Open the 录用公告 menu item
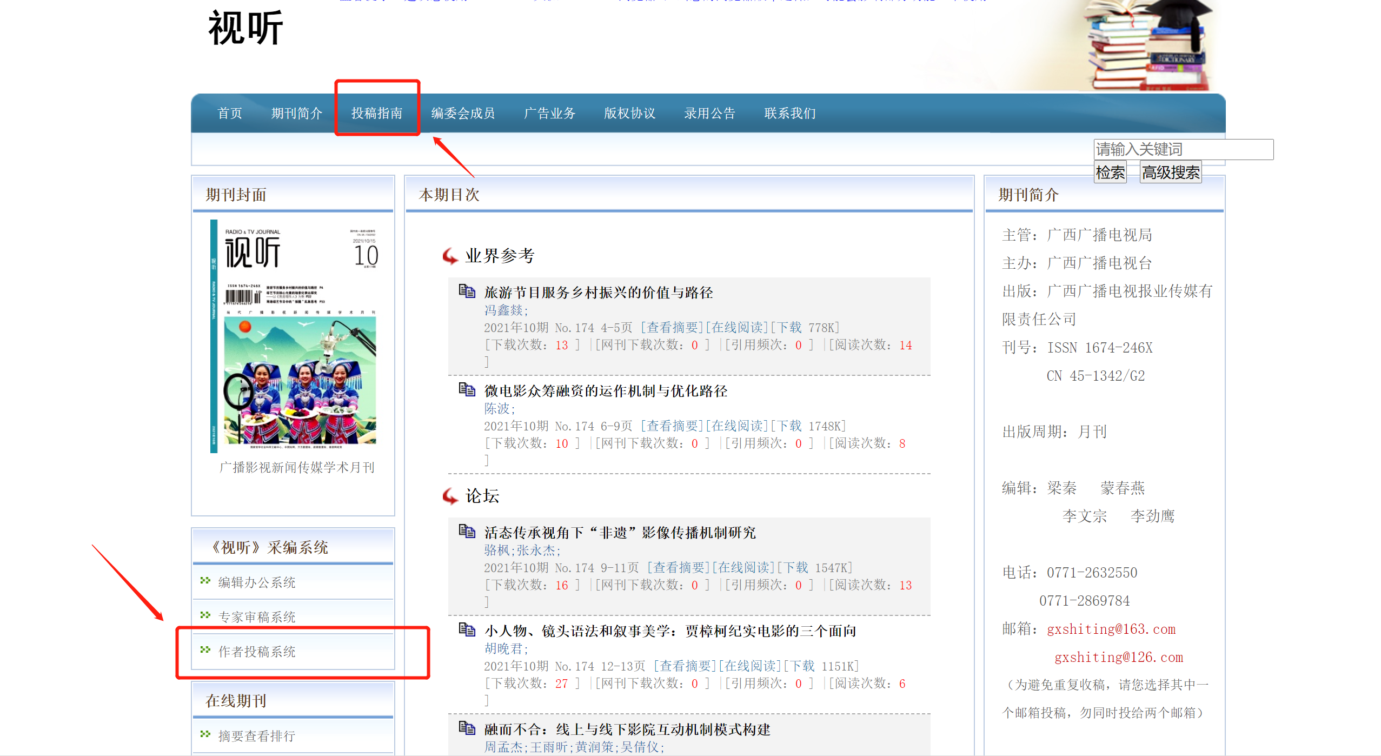The height and width of the screenshot is (756, 1381). [x=710, y=113]
